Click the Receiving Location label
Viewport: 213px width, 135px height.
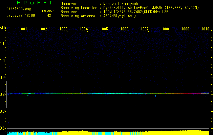(79, 8)
